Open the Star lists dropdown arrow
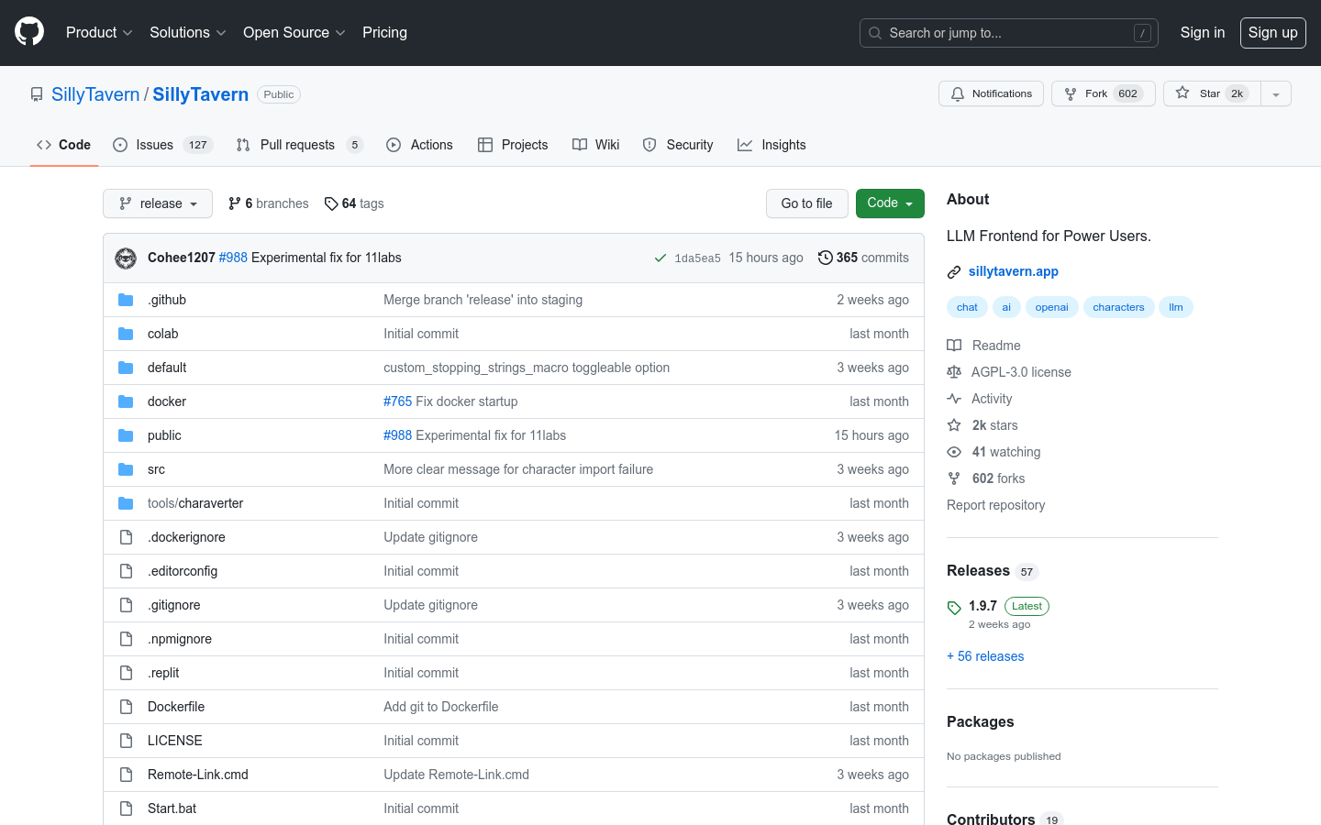The image size is (1321, 825). pyautogui.click(x=1276, y=94)
